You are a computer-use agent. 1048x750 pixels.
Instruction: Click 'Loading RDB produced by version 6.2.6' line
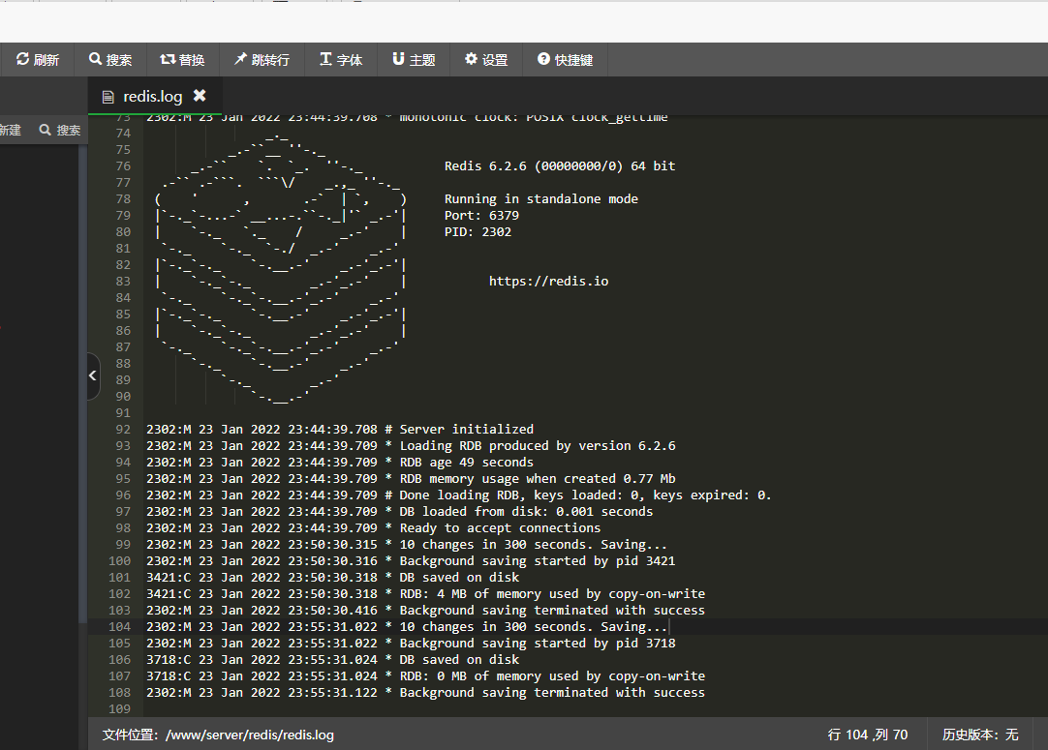click(411, 446)
